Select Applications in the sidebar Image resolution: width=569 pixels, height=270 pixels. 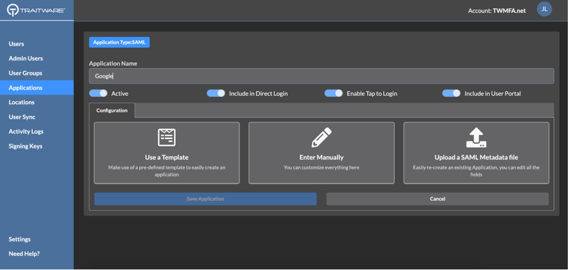pyautogui.click(x=37, y=88)
